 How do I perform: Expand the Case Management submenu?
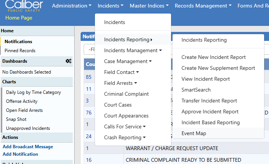click(128, 61)
